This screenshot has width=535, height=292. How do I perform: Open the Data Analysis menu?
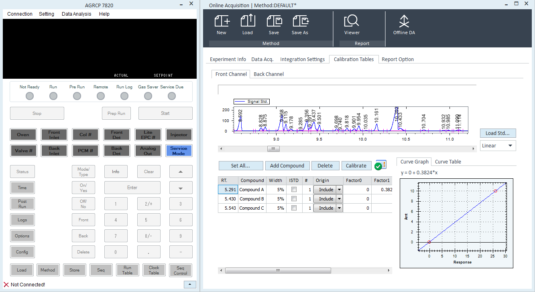click(76, 14)
